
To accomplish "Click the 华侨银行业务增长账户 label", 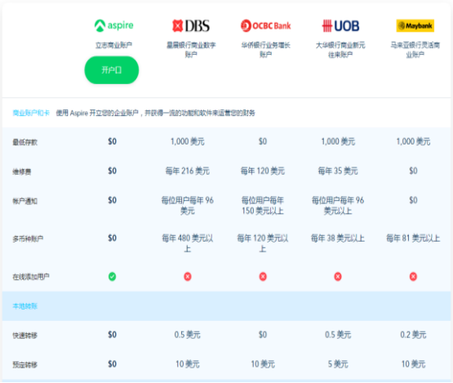I will coord(265,50).
